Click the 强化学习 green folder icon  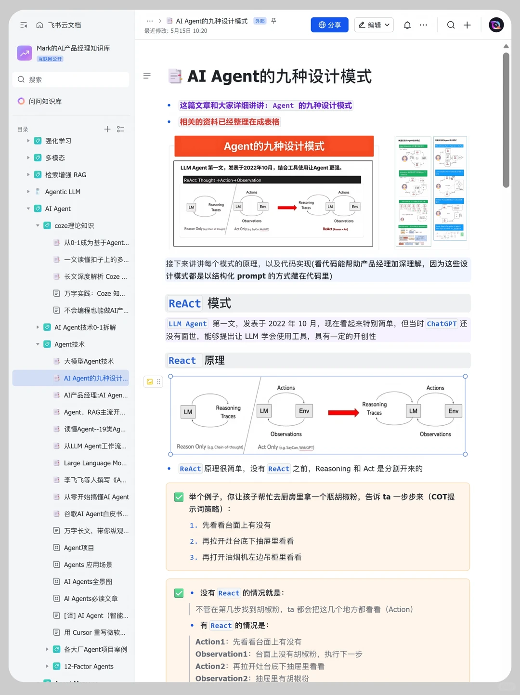point(38,141)
